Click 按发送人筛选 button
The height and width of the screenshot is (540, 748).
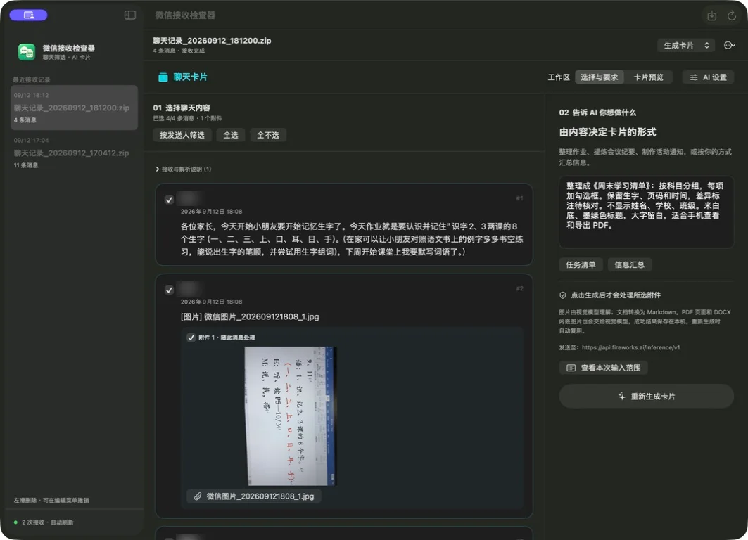182,135
